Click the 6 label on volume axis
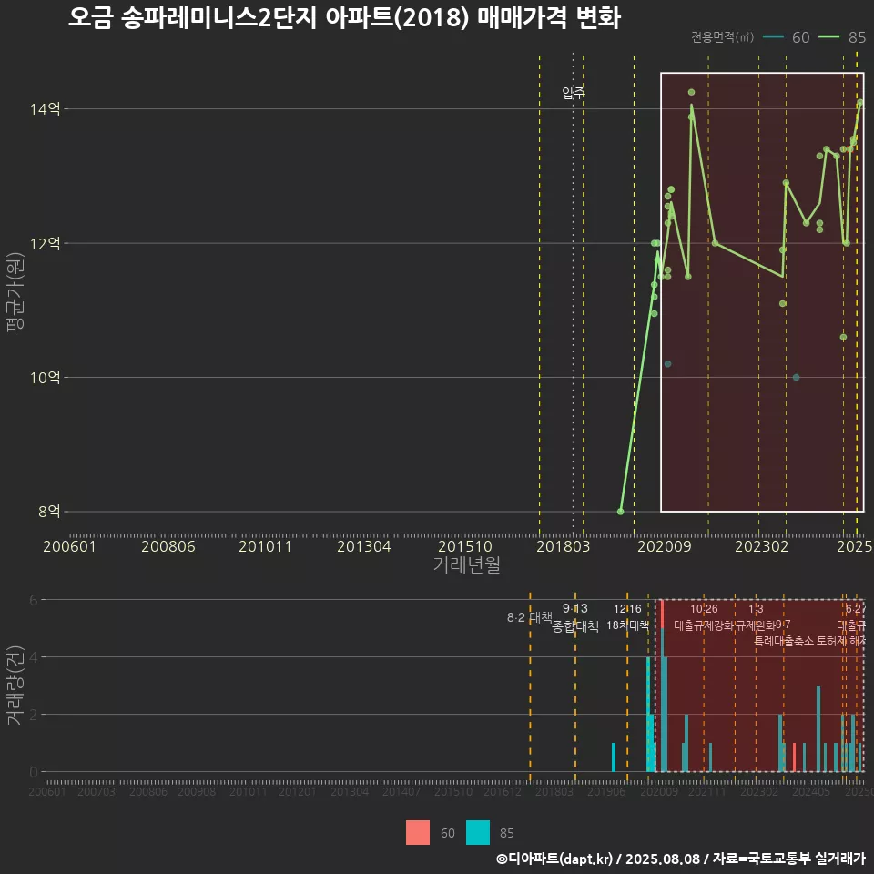Viewport: 874px width, 874px height. tap(34, 600)
